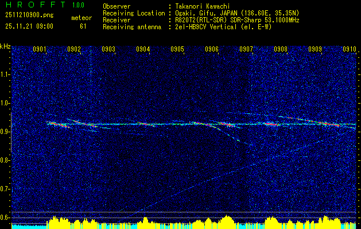
Task: Click the R820T2(RTL-SDR) receiver text
Action: [237, 20]
